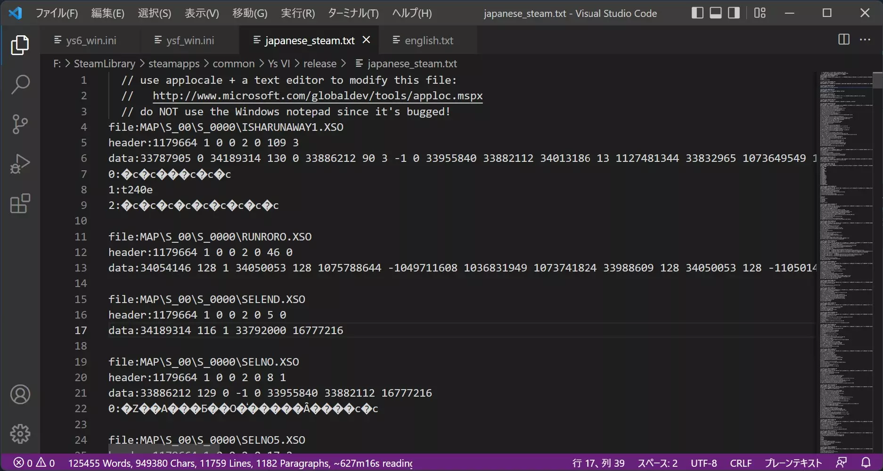This screenshot has height=471, width=883.
Task: Click comment about Windows notepad bug
Action: coord(286,112)
